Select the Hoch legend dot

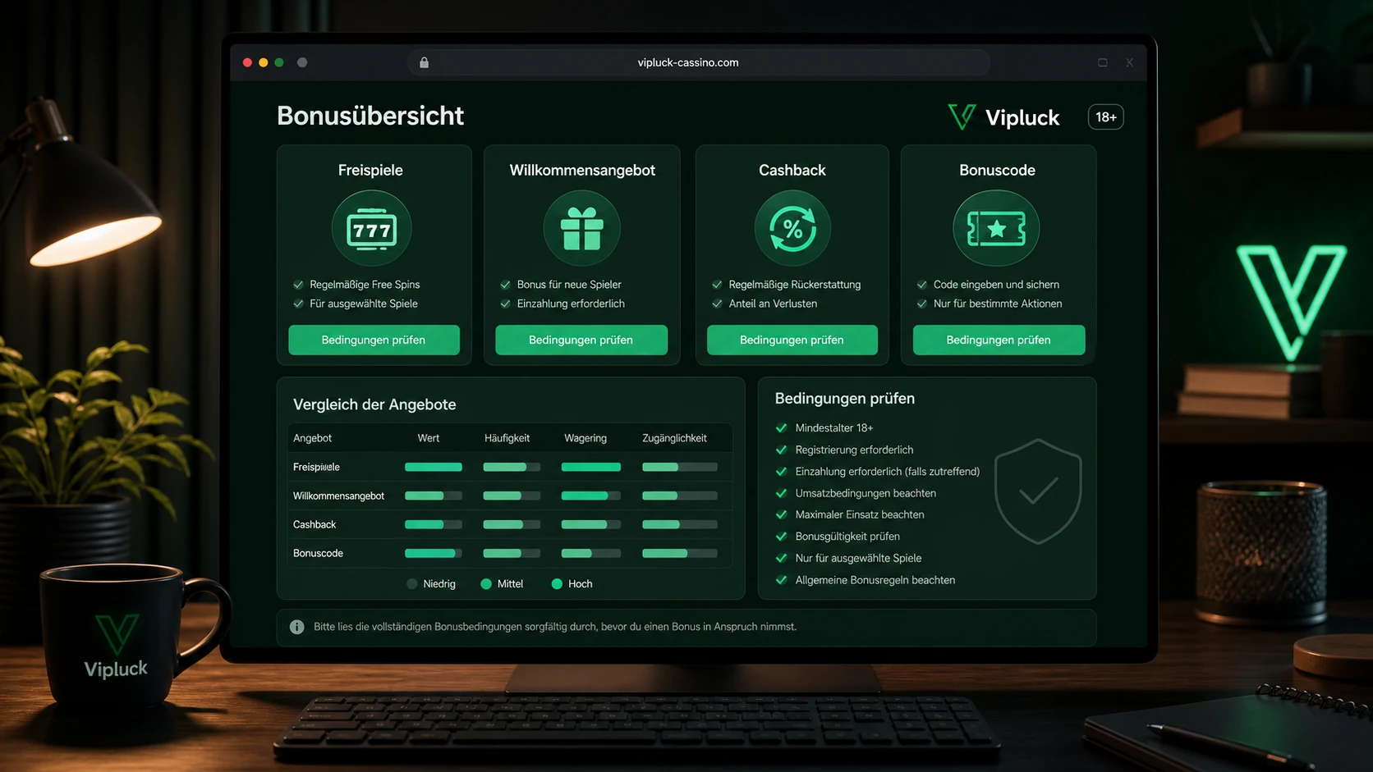pyautogui.click(x=557, y=584)
